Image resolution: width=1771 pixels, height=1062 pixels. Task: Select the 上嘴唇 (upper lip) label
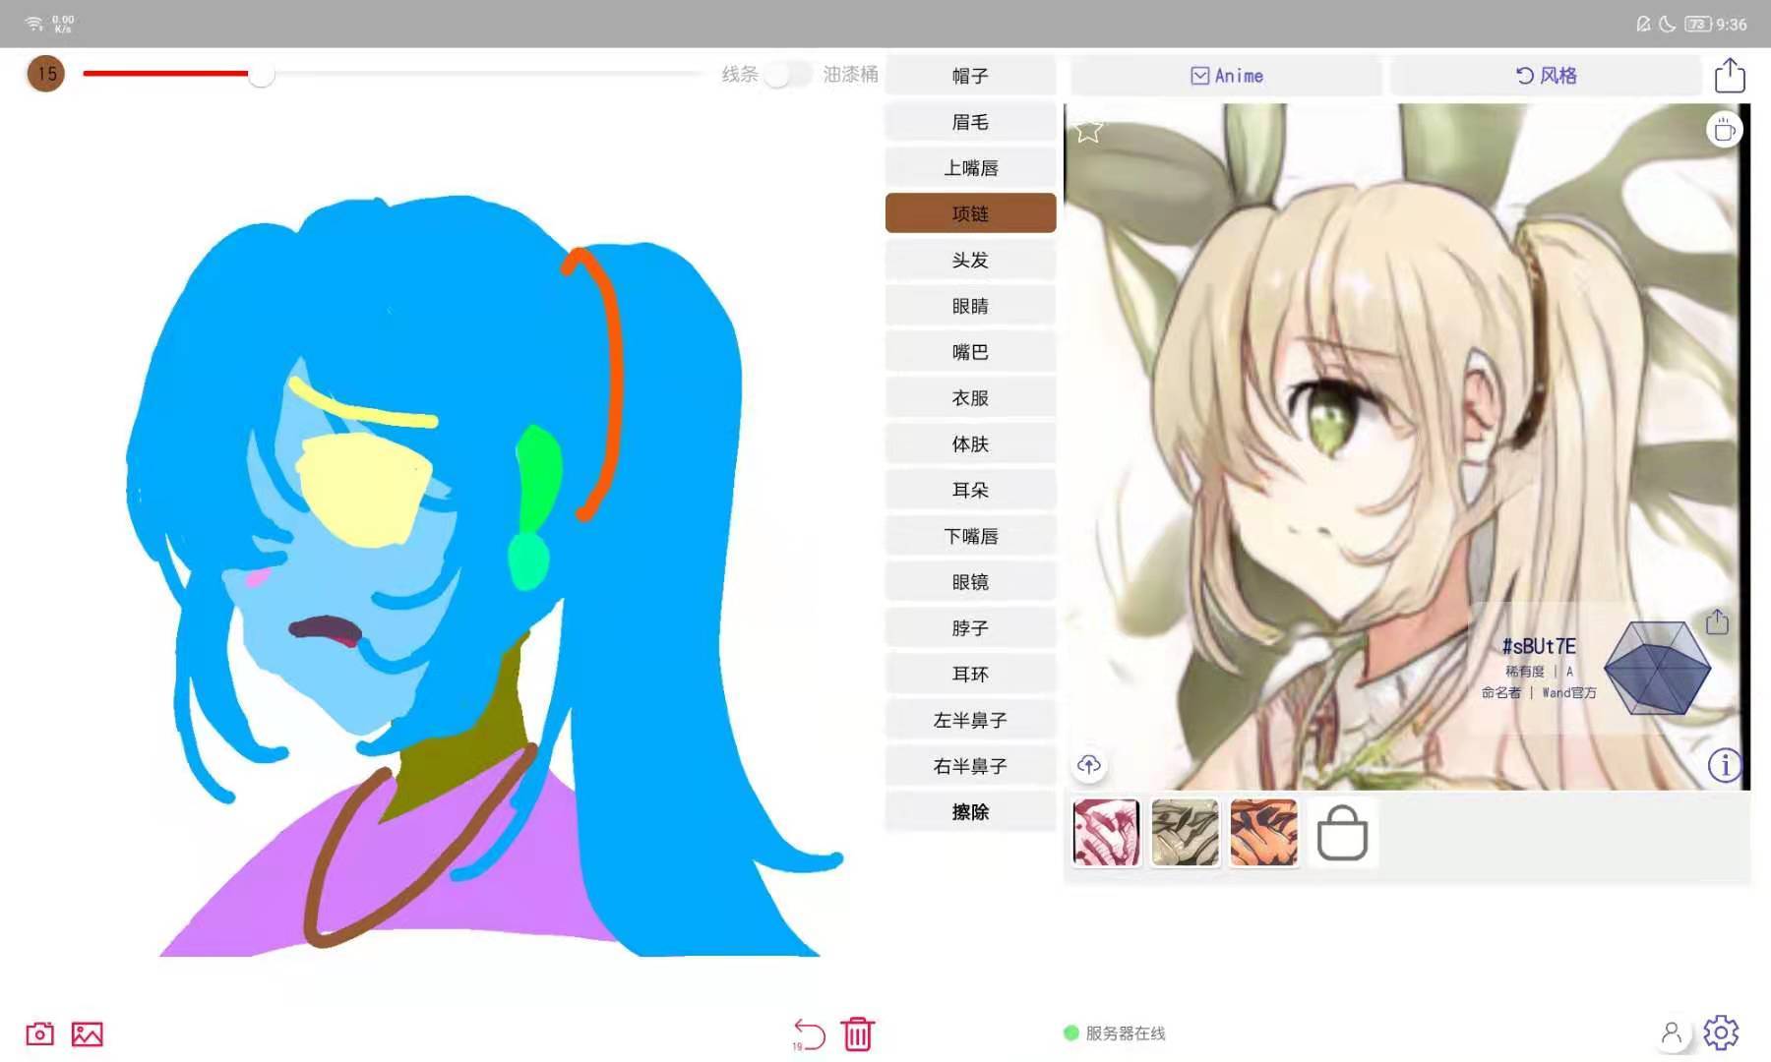970,168
